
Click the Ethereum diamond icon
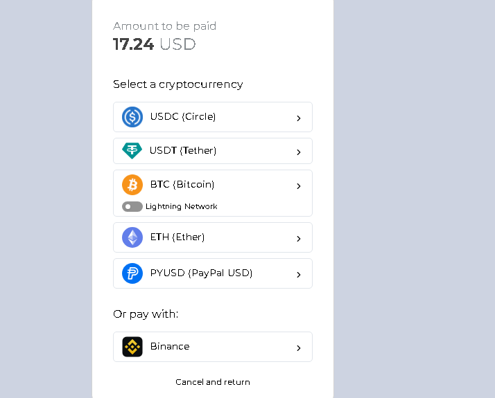pyautogui.click(x=132, y=237)
